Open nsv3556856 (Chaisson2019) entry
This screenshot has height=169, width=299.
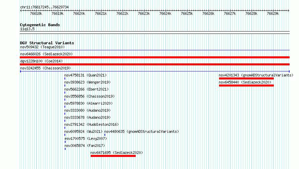pyautogui.click(x=89, y=96)
